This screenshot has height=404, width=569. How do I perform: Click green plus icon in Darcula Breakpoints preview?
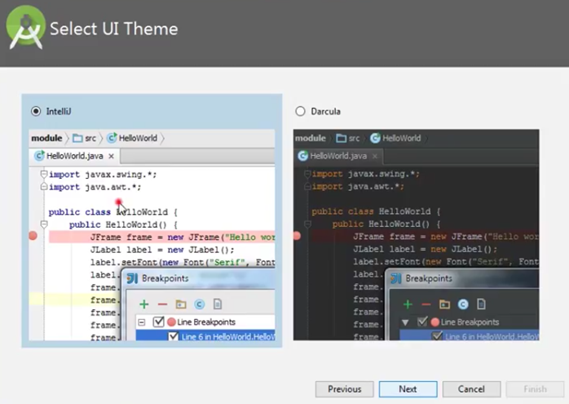[x=408, y=304]
